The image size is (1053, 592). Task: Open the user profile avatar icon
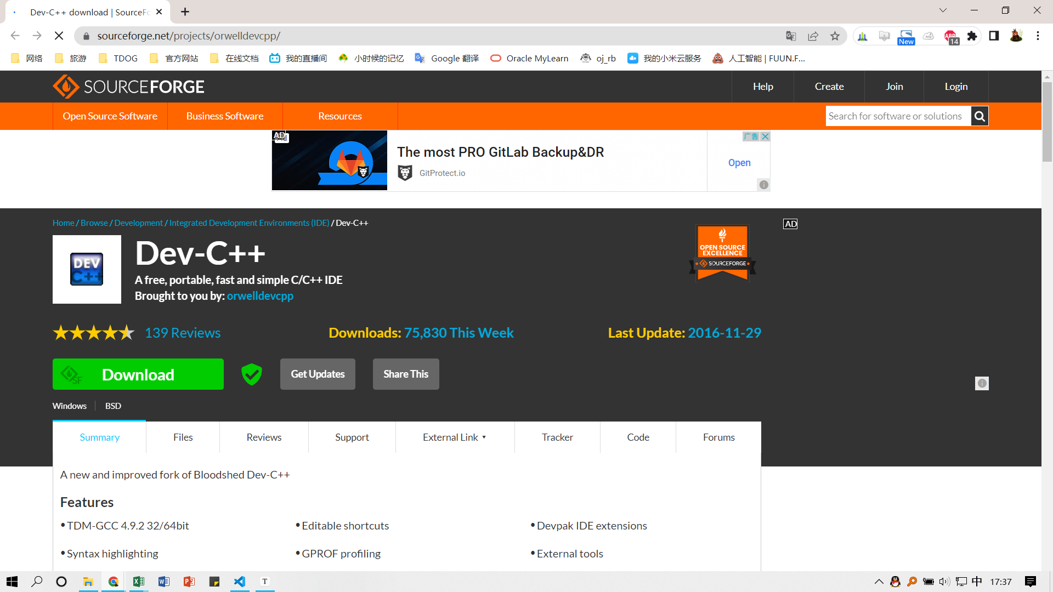pos(1016,36)
